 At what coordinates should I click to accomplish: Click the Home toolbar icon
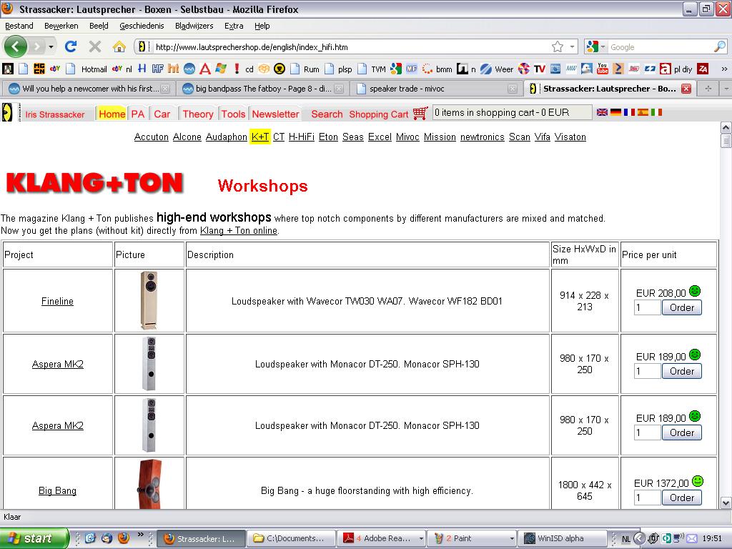(x=119, y=46)
